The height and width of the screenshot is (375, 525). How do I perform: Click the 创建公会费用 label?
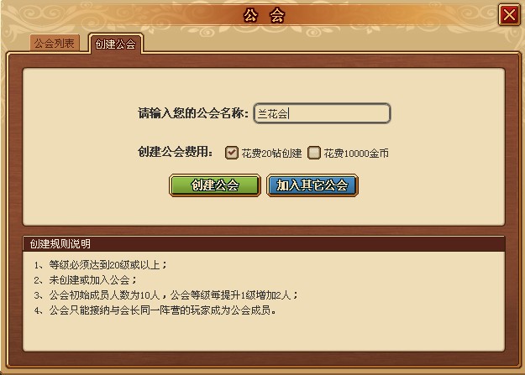[x=175, y=152]
